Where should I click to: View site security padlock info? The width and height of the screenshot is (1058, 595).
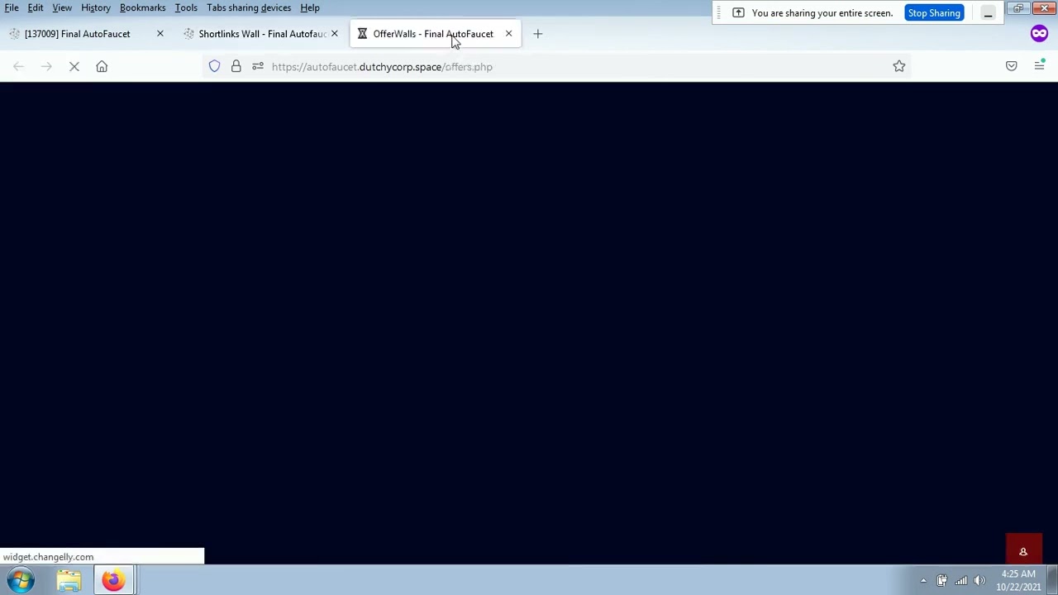(x=236, y=66)
